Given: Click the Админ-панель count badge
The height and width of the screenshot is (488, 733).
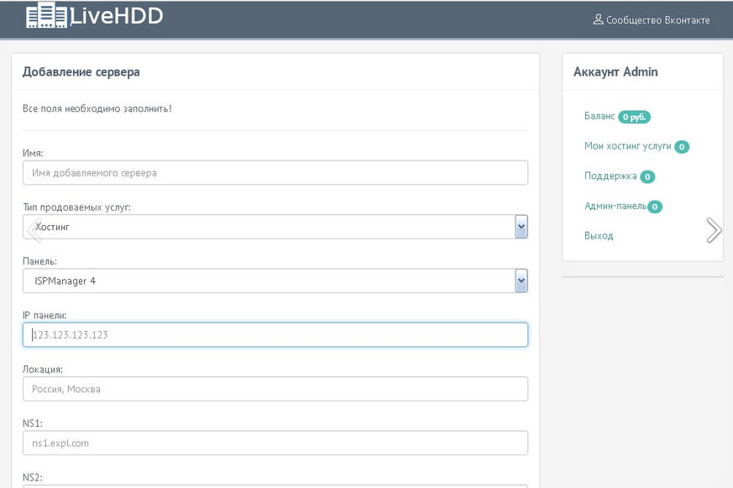Looking at the screenshot, I should point(655,207).
